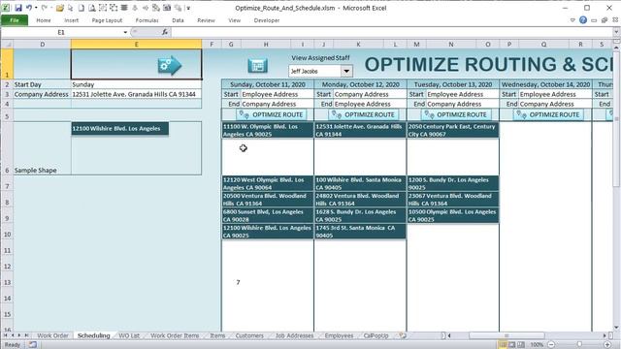Click the Print Preview icon
The height and width of the screenshot is (349, 621).
91,8
